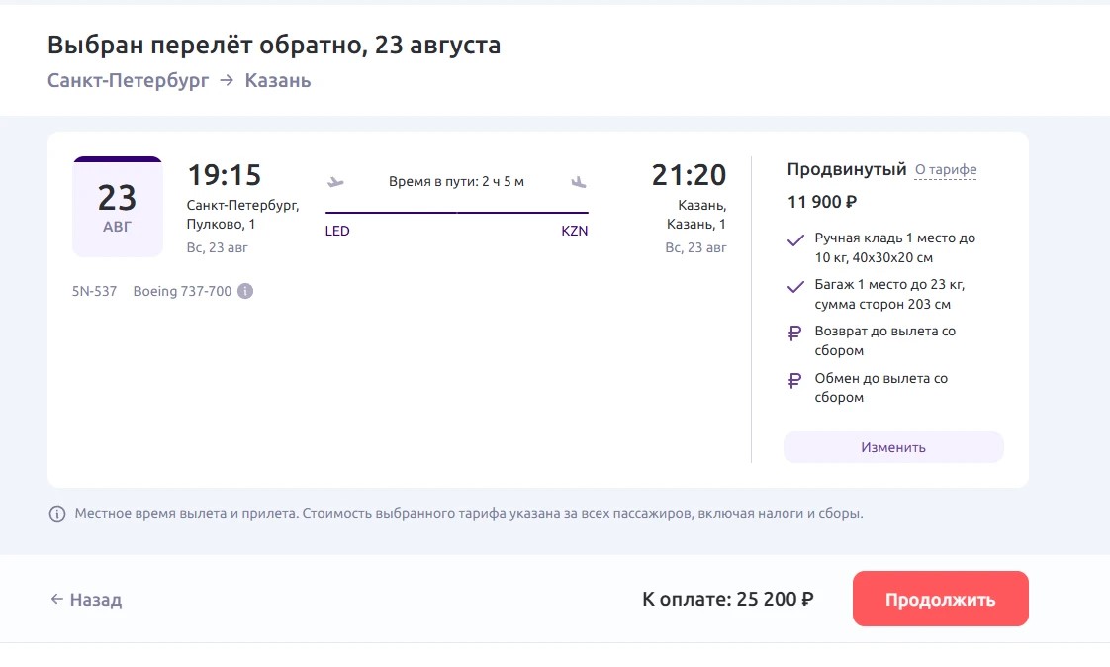Click the Местное время вылета и прилета note
The width and height of the screenshot is (1110, 667).
click(469, 513)
